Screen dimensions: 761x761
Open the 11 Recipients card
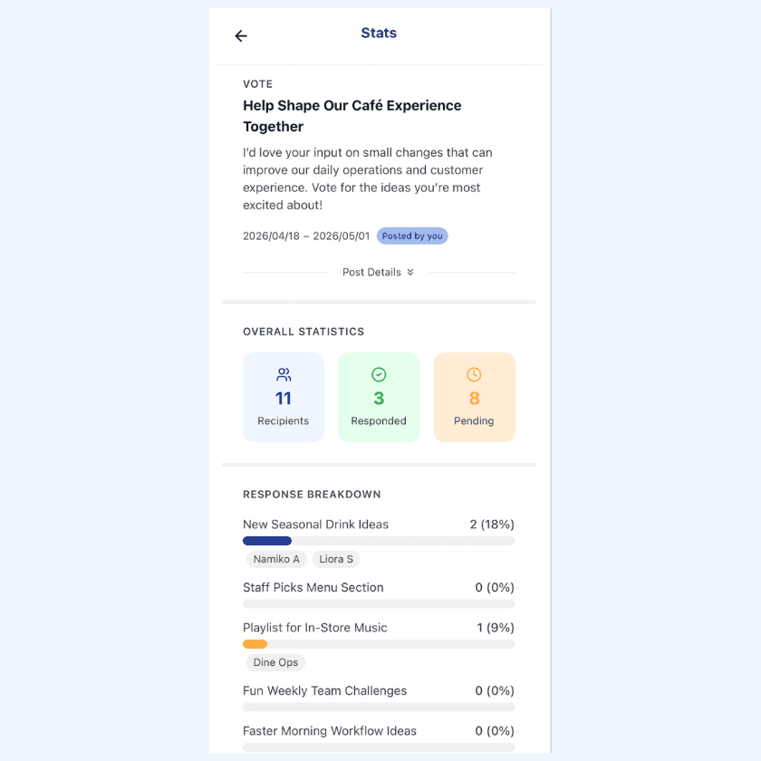[x=284, y=397]
